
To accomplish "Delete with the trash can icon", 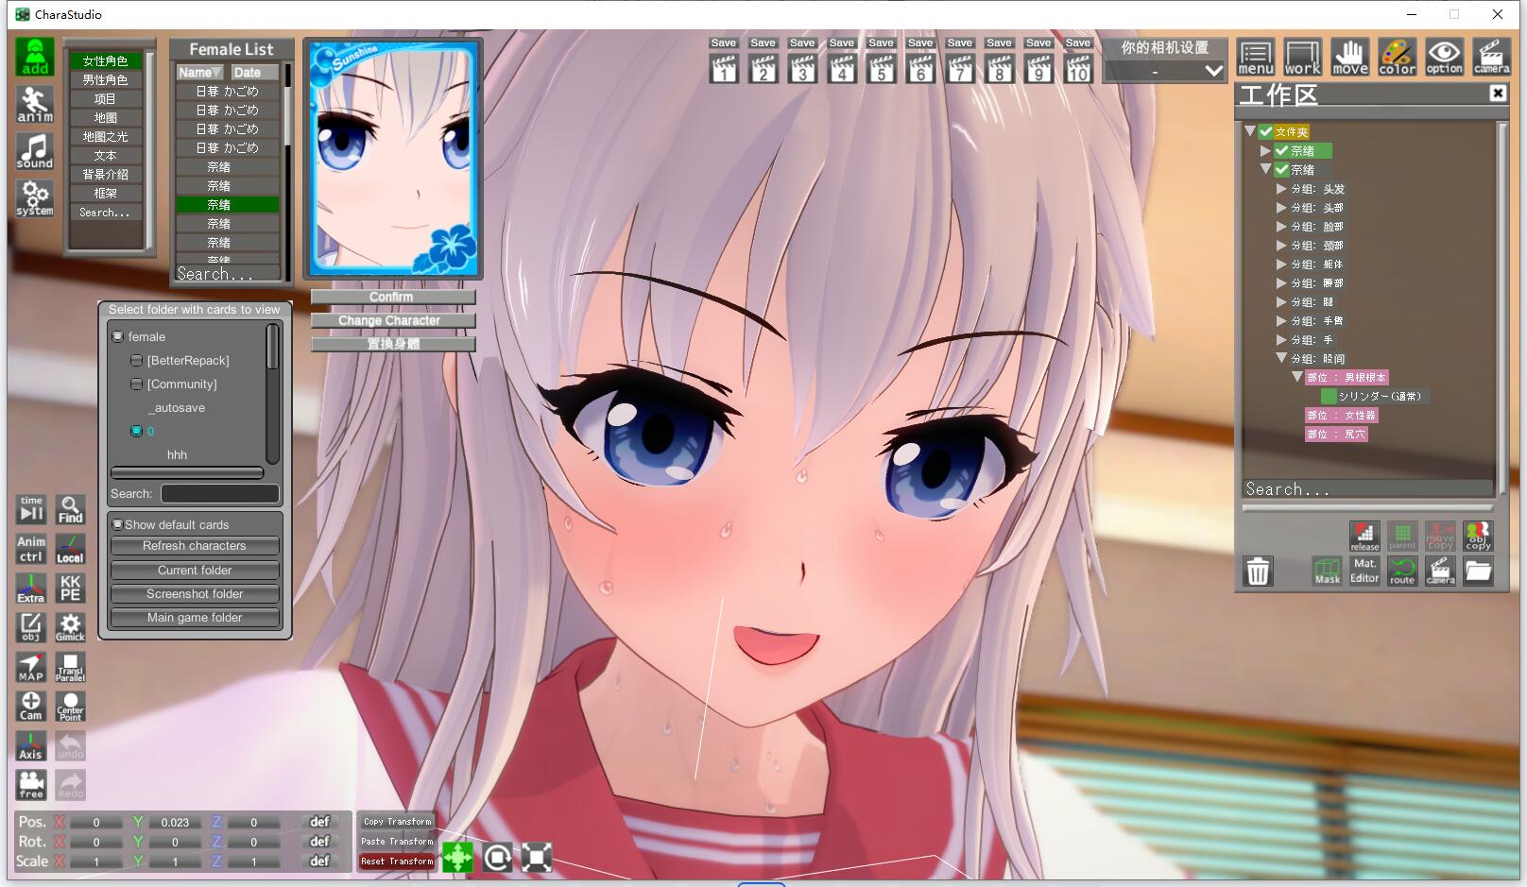I will click(x=1258, y=571).
